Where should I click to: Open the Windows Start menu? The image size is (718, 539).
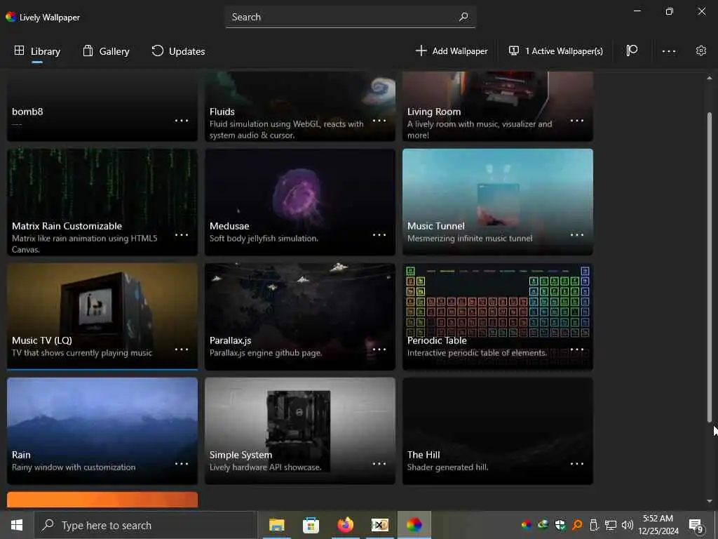click(x=17, y=525)
